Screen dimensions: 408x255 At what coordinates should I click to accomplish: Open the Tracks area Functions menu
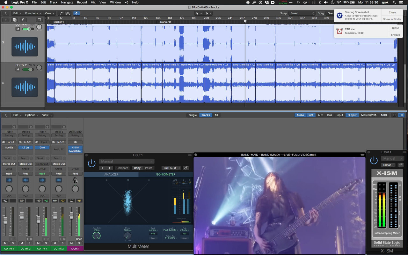(33, 13)
